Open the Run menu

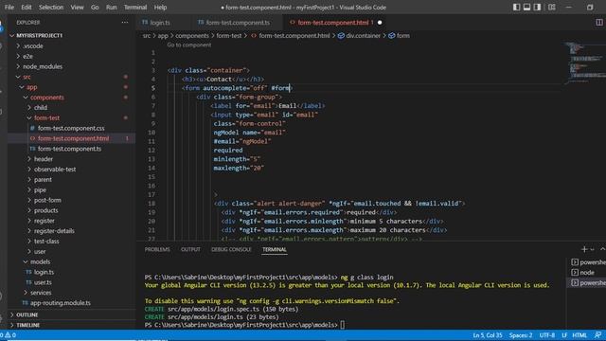tap(112, 7)
